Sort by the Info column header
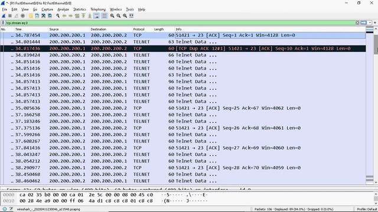This screenshot has width=378, height=212. click(x=270, y=29)
